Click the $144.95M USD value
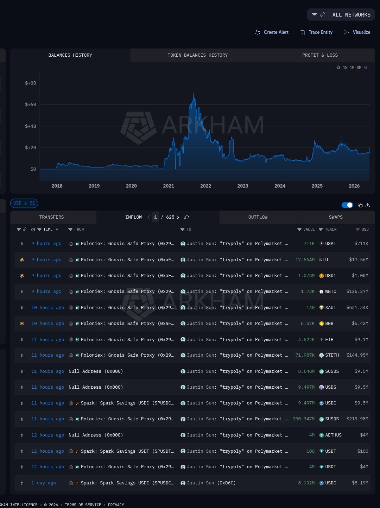 point(357,355)
